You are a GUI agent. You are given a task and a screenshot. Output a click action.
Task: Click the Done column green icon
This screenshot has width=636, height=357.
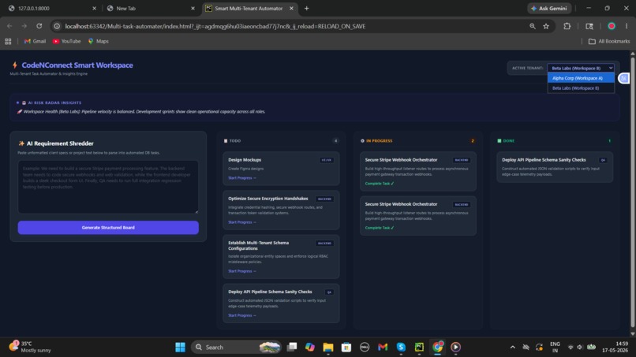pos(499,141)
